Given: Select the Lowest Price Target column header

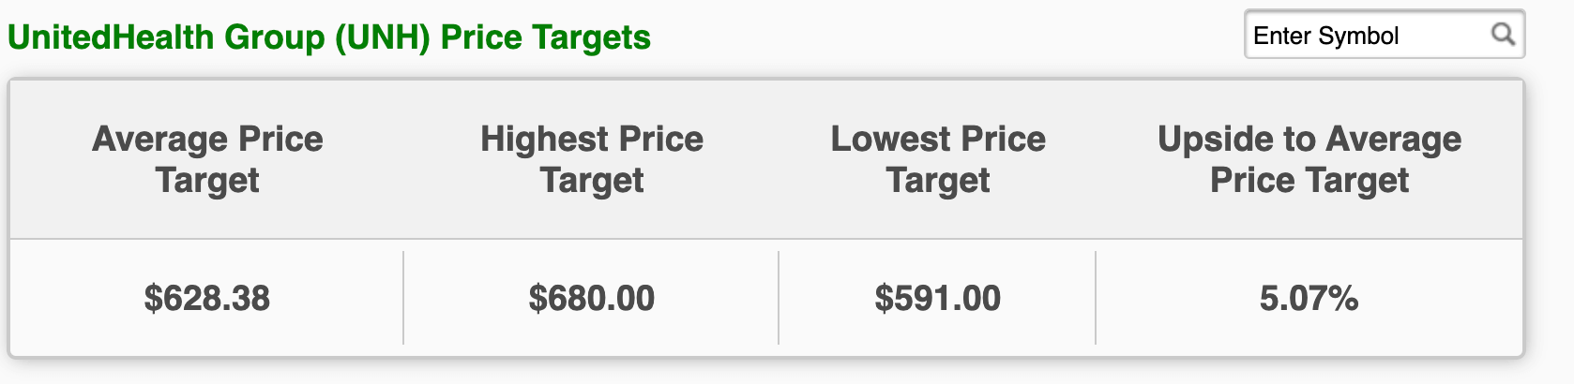Looking at the screenshot, I should (x=938, y=159).
